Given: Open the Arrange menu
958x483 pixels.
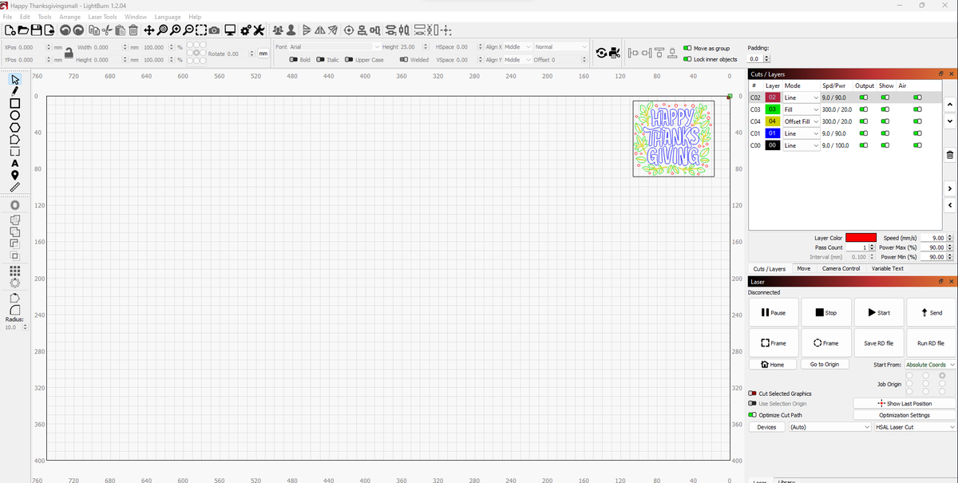Looking at the screenshot, I should [69, 17].
